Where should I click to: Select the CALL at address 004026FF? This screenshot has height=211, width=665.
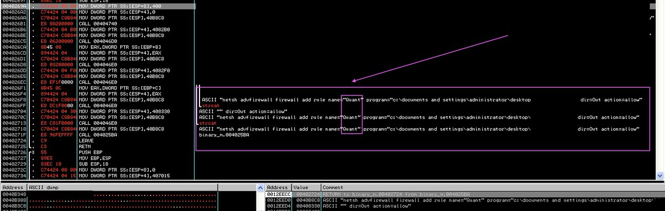coord(98,105)
